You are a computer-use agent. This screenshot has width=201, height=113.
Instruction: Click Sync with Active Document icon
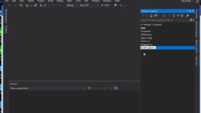click(x=170, y=16)
